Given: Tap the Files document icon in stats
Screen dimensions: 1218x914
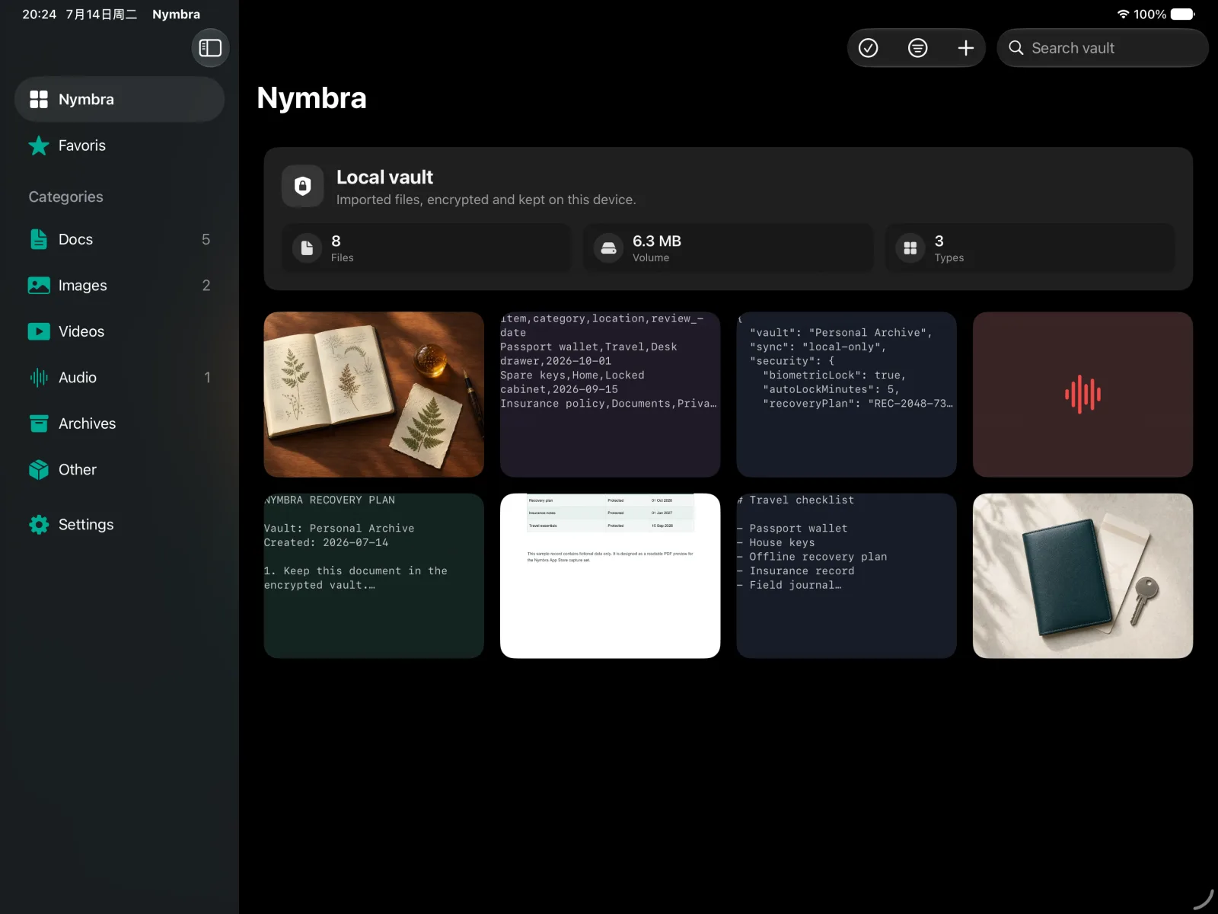Looking at the screenshot, I should pos(307,248).
